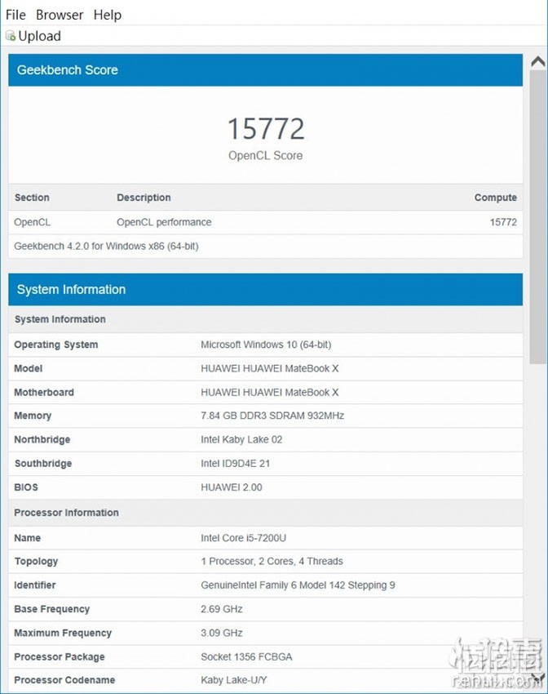Screen dimensions: 548x694
Task: Click the Processor Package label
Action: 60,656
